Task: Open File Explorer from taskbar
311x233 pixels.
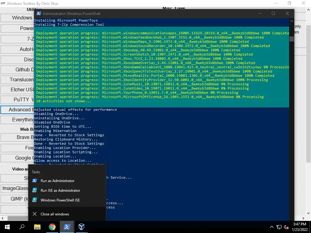Action: pos(37,227)
